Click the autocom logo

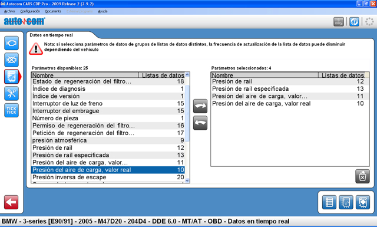pos(24,21)
